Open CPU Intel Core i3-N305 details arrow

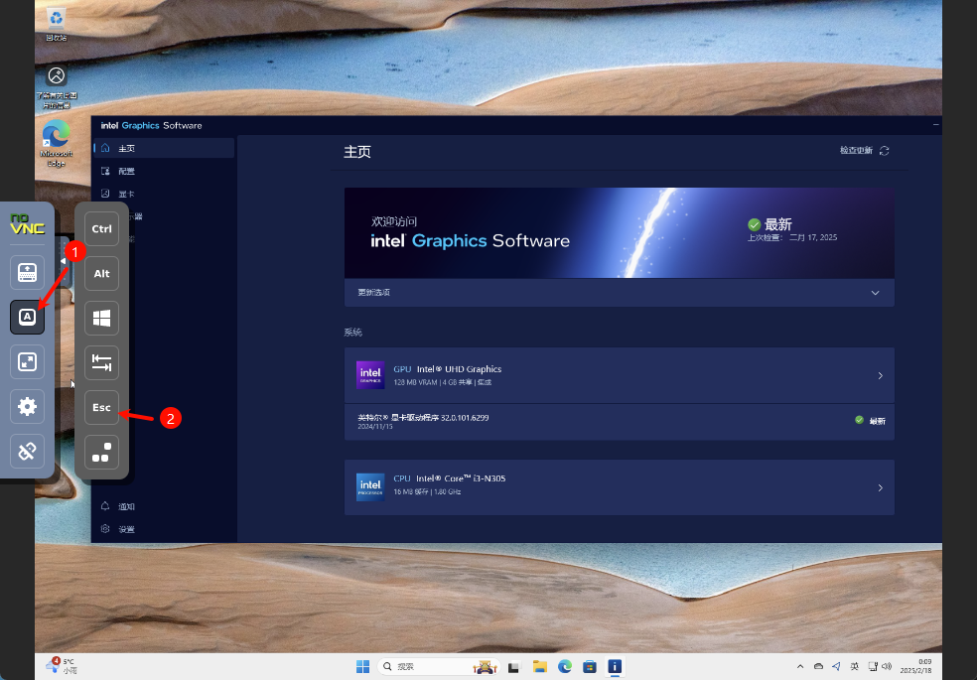point(880,487)
